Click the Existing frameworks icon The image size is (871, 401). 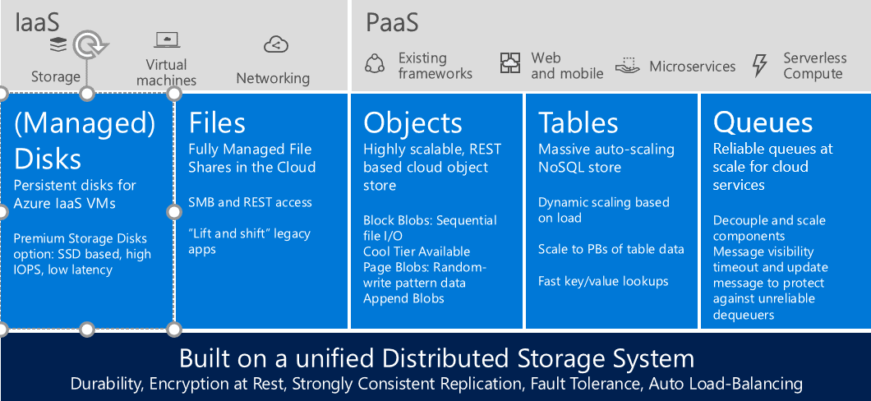point(375,64)
